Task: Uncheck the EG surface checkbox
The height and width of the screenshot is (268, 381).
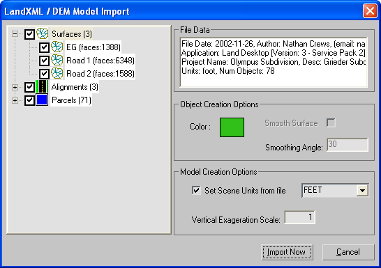Action: click(x=44, y=47)
